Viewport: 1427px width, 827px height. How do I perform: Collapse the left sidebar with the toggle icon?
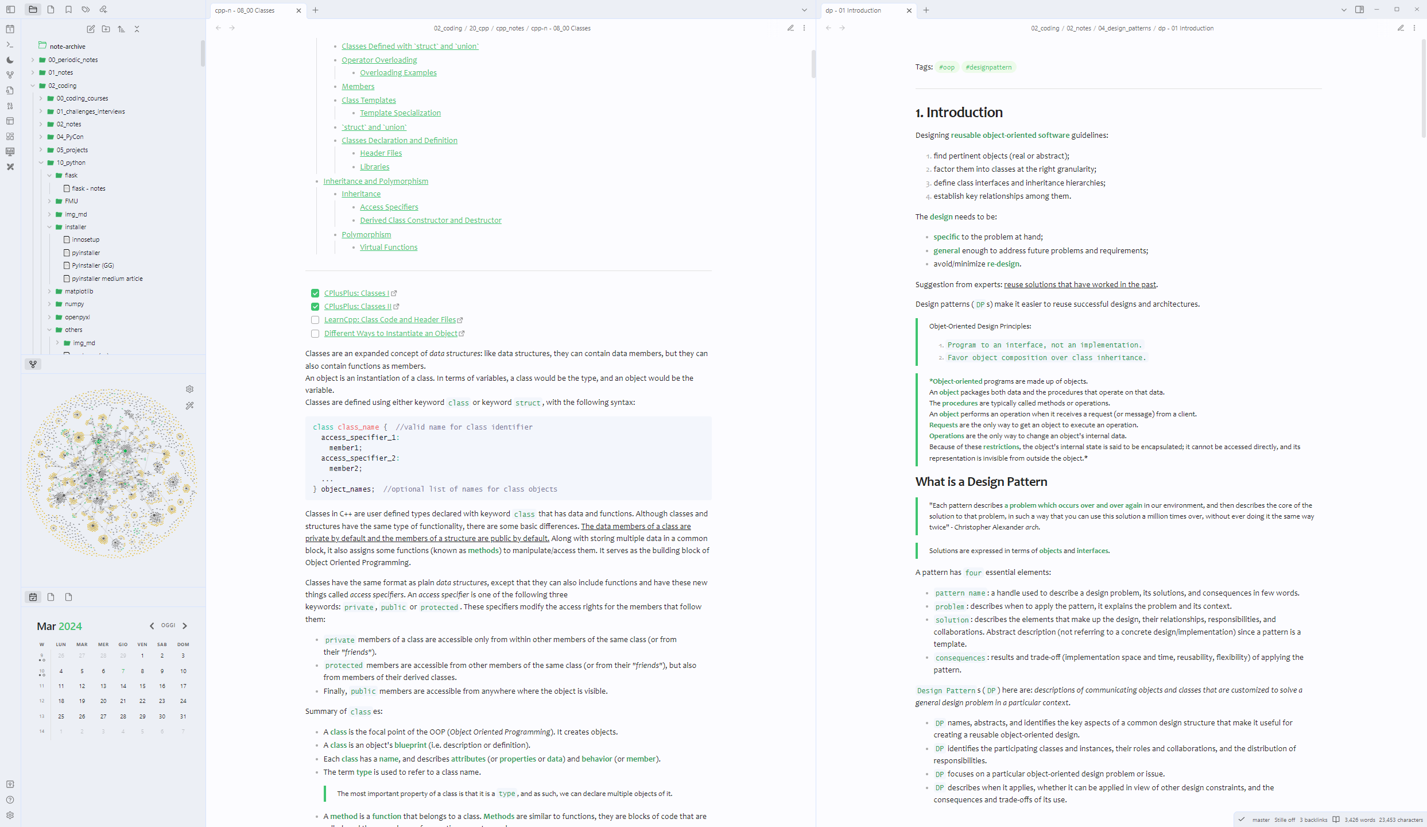pos(10,10)
